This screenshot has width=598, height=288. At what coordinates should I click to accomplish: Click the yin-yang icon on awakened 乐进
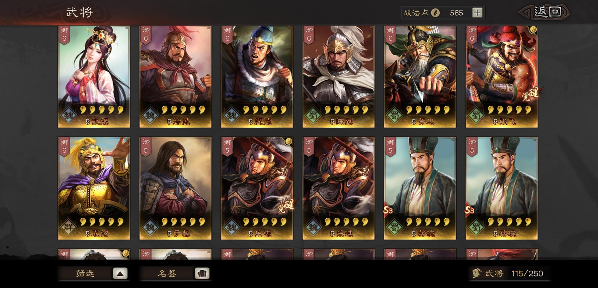point(289,141)
